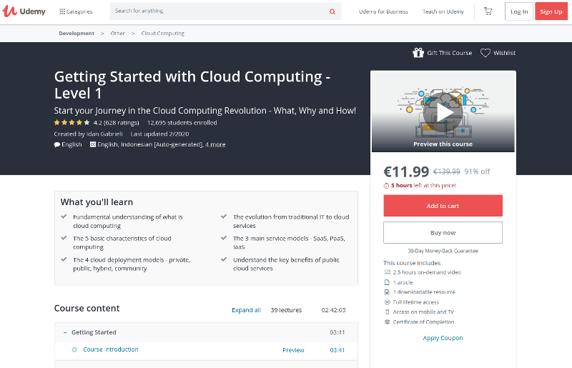Go to Development breadcrumb
Screen dimensions: 572x368
[x=77, y=33]
